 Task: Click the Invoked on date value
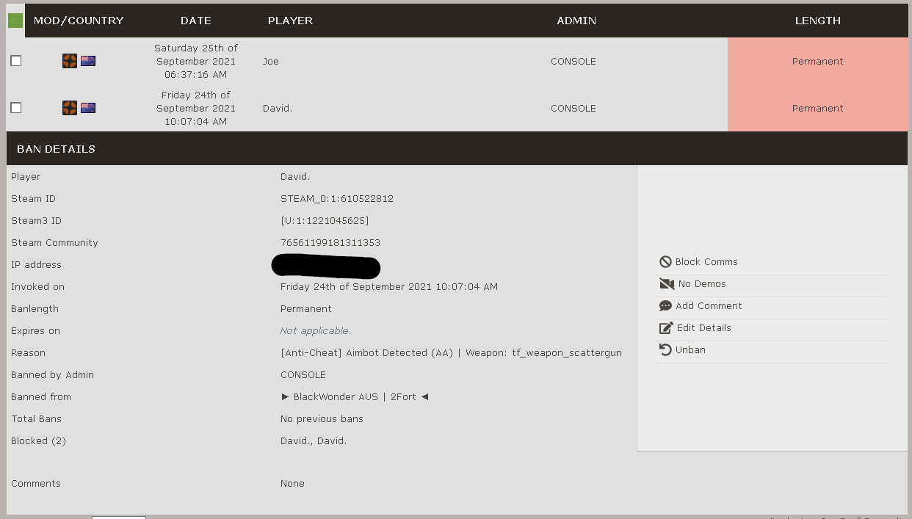point(389,286)
